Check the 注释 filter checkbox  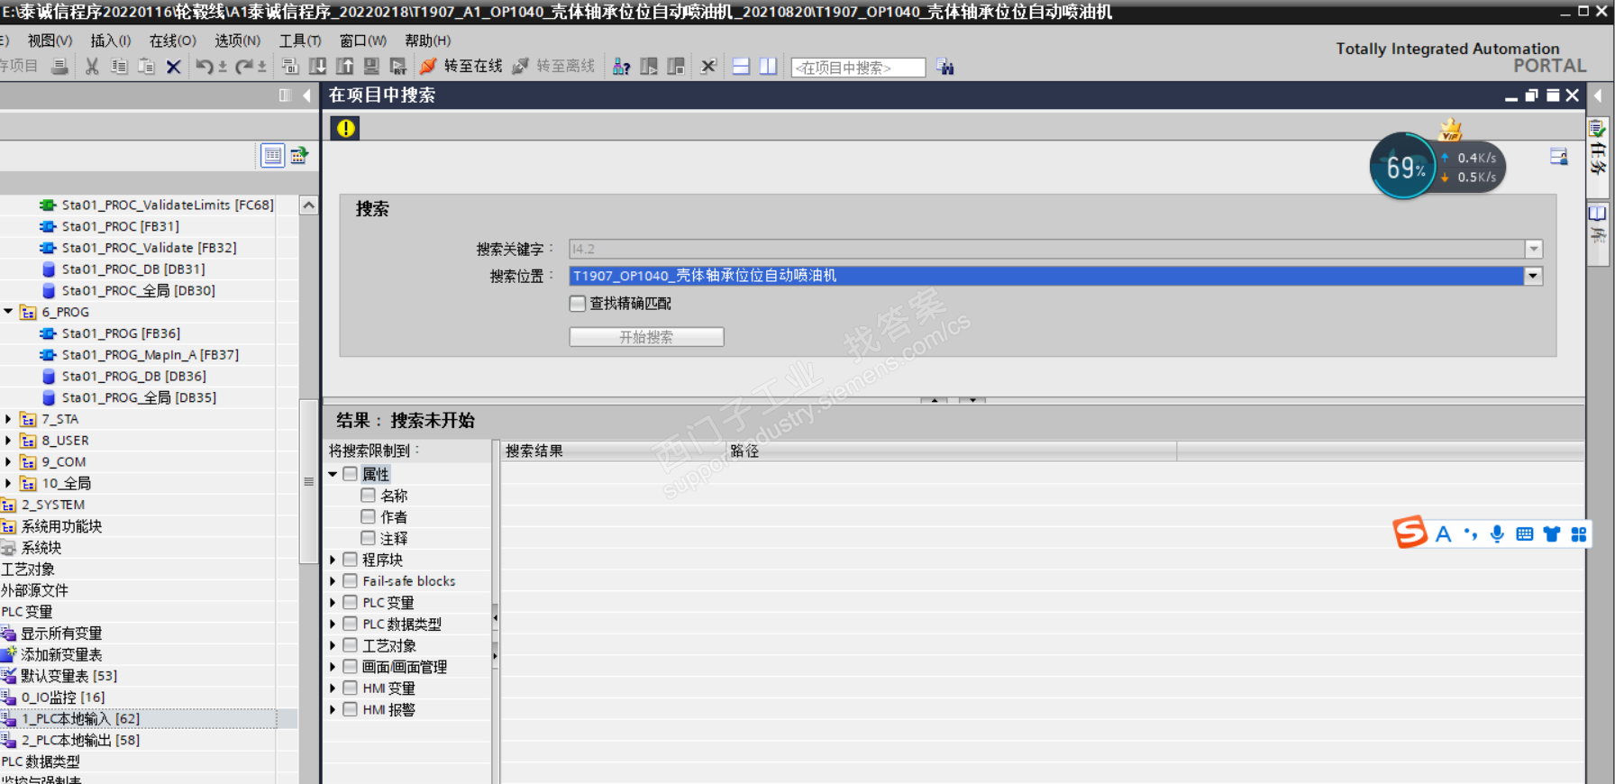369,538
